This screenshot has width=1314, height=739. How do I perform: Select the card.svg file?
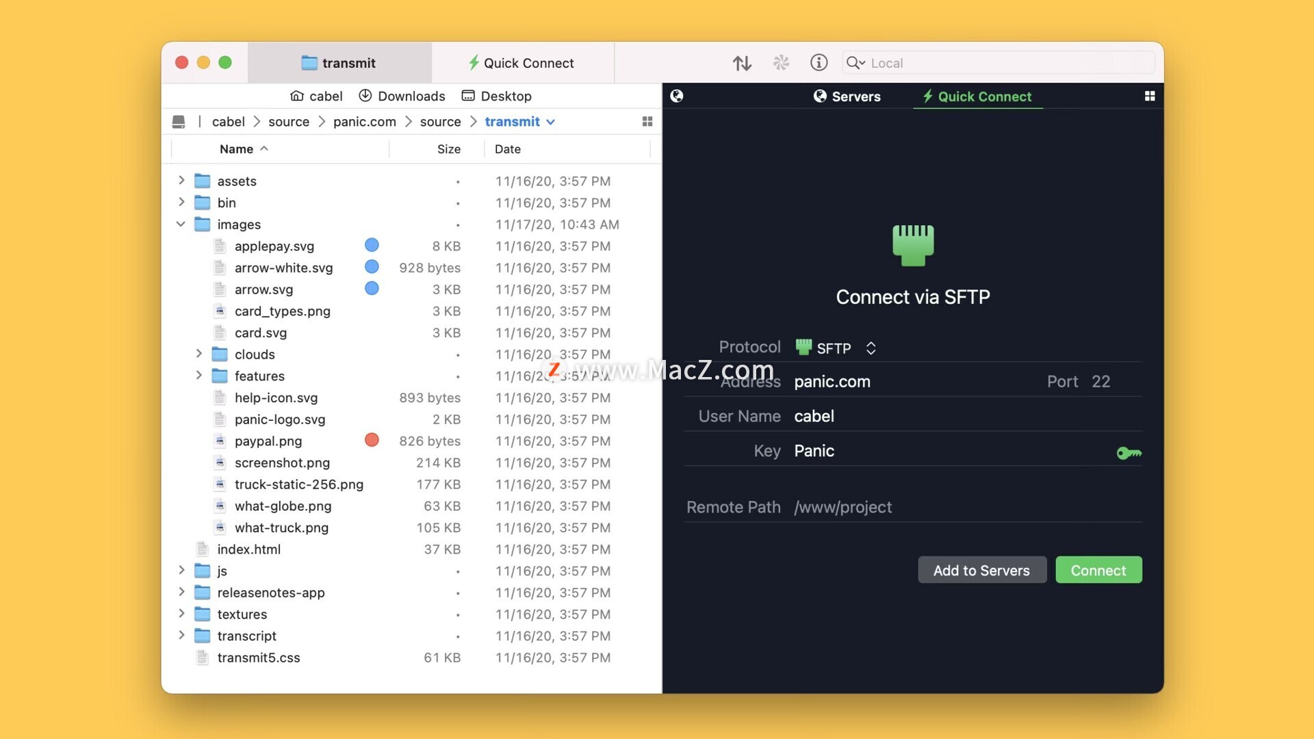tap(261, 333)
